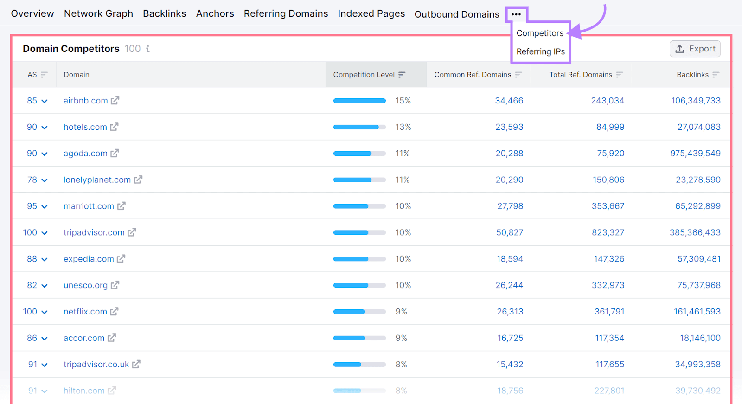The width and height of the screenshot is (742, 404).
Task: Expand the lonelyplanet.com row chevron
Action: pyautogui.click(x=45, y=180)
